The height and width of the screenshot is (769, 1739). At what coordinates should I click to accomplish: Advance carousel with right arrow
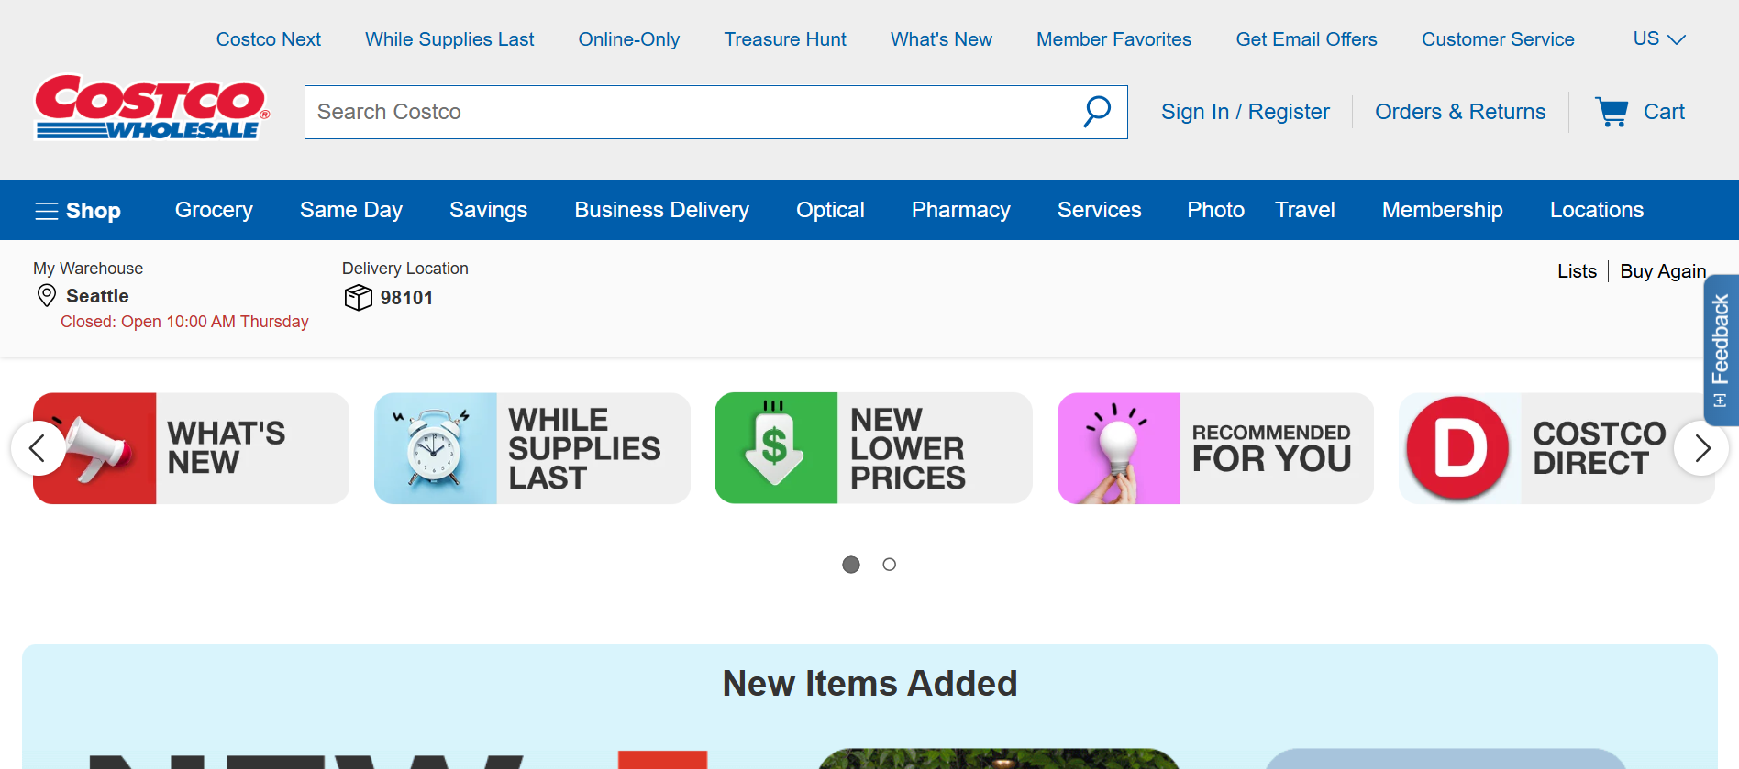tap(1702, 448)
